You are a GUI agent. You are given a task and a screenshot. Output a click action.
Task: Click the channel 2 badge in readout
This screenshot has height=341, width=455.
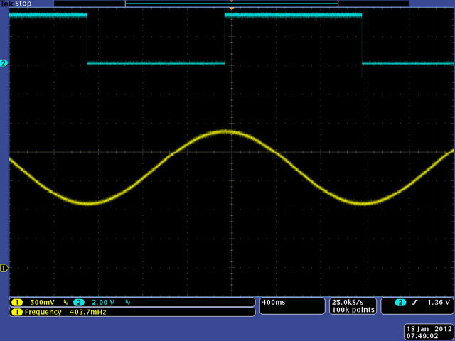tap(78, 302)
